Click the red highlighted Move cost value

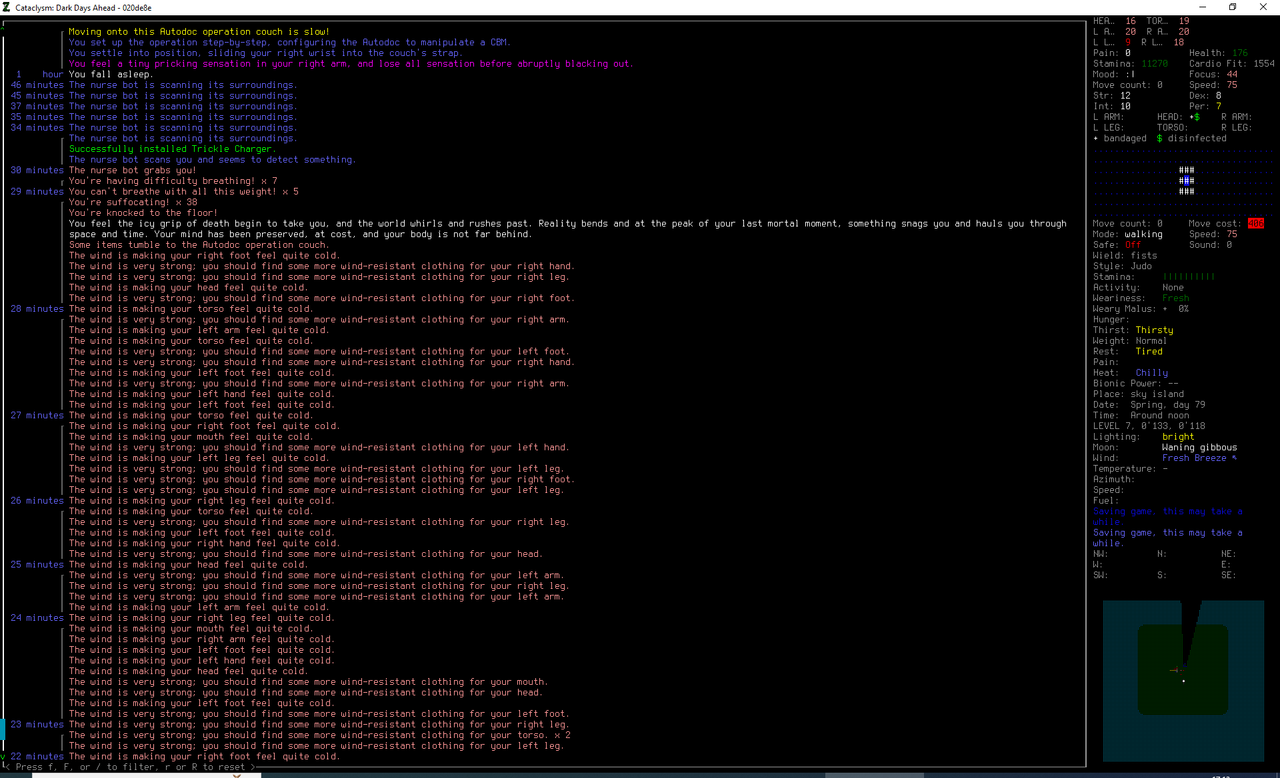pos(1256,223)
